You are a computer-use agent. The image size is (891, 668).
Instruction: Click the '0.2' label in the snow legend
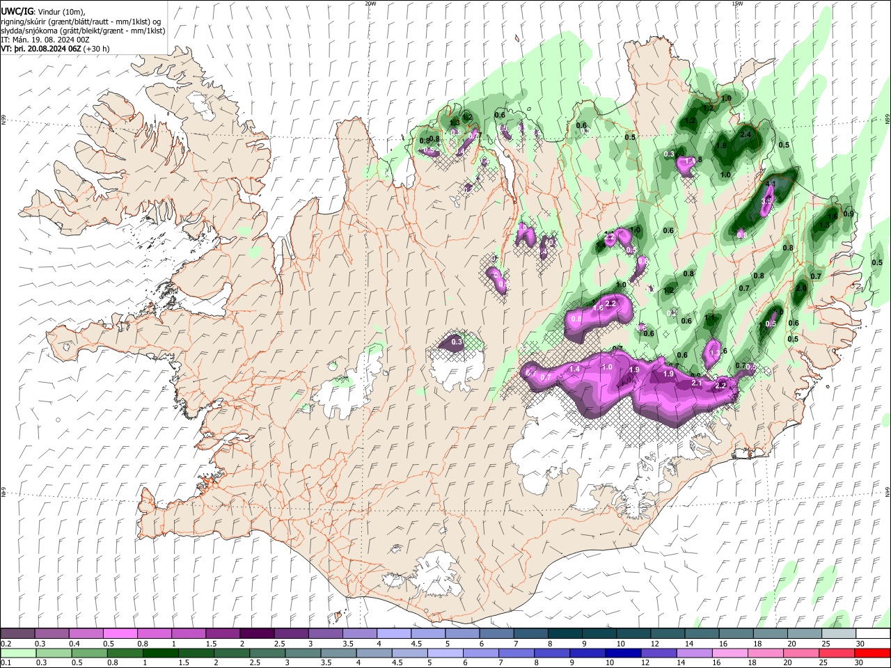coord(6,644)
